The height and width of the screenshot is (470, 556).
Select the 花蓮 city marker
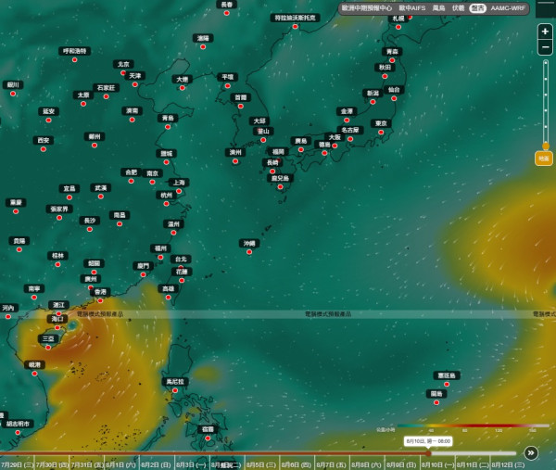coord(182,280)
